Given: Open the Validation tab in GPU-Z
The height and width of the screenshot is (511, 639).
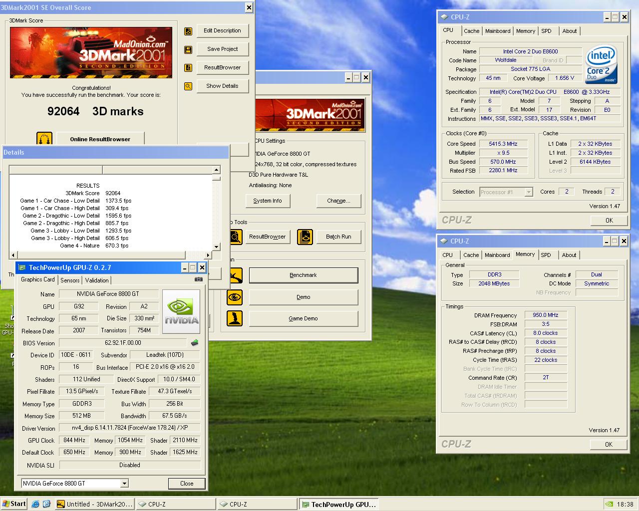Looking at the screenshot, I should pos(97,280).
